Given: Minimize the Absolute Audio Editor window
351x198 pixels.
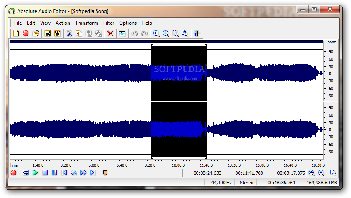Looking at the screenshot, I should 303,9.
